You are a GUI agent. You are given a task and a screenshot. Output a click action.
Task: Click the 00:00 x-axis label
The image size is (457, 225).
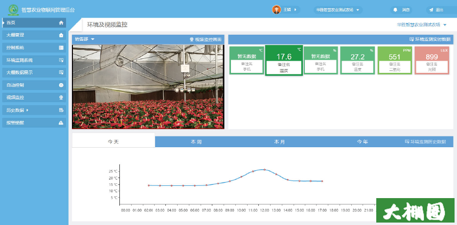pos(125,210)
